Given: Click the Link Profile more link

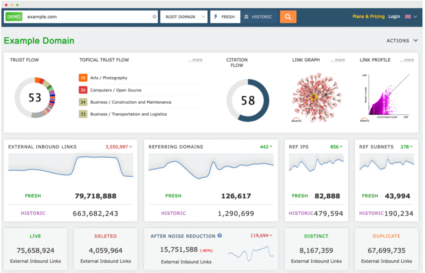Looking at the screenshot, I should tap(407, 60).
